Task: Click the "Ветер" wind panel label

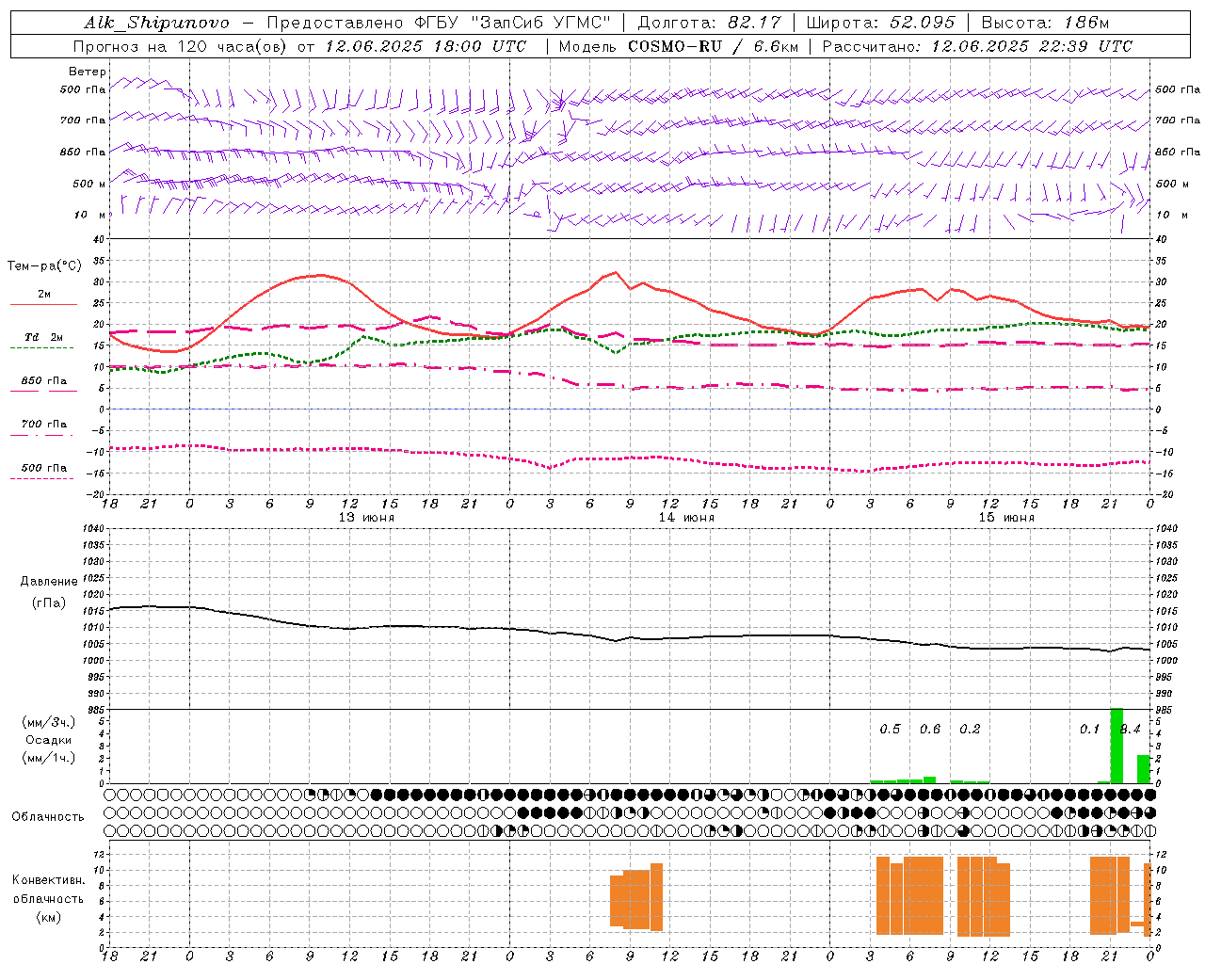Action: pyautogui.click(x=88, y=72)
